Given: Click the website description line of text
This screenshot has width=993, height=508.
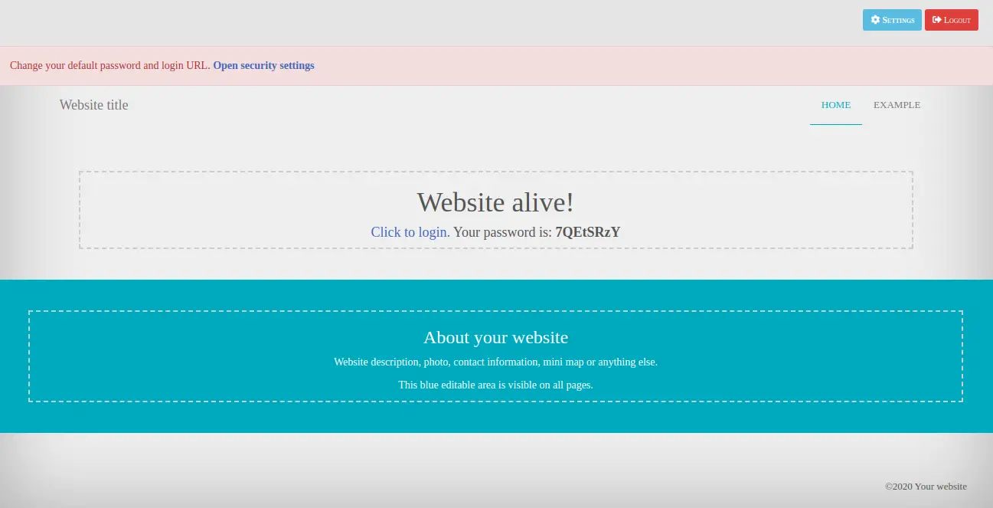Looking at the screenshot, I should [495, 362].
